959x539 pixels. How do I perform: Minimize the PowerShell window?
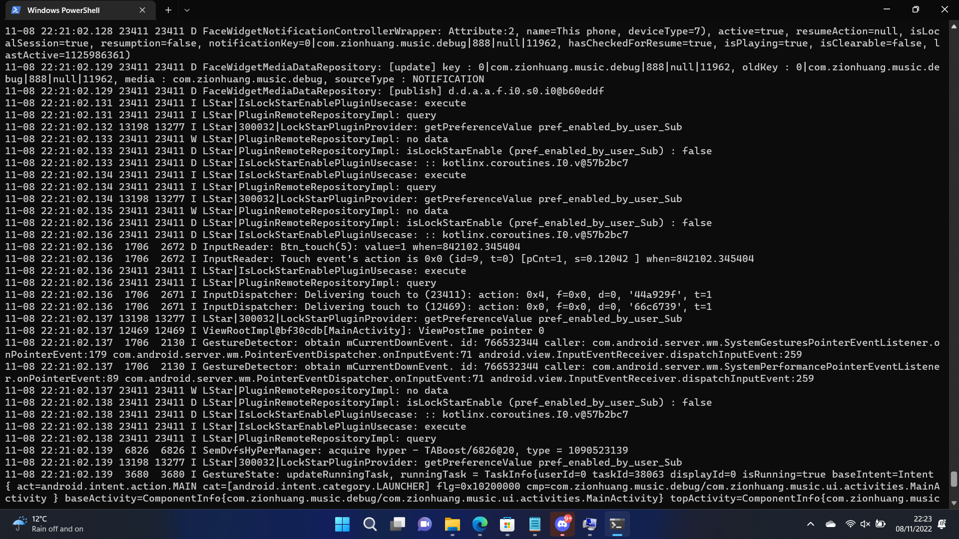click(x=887, y=10)
